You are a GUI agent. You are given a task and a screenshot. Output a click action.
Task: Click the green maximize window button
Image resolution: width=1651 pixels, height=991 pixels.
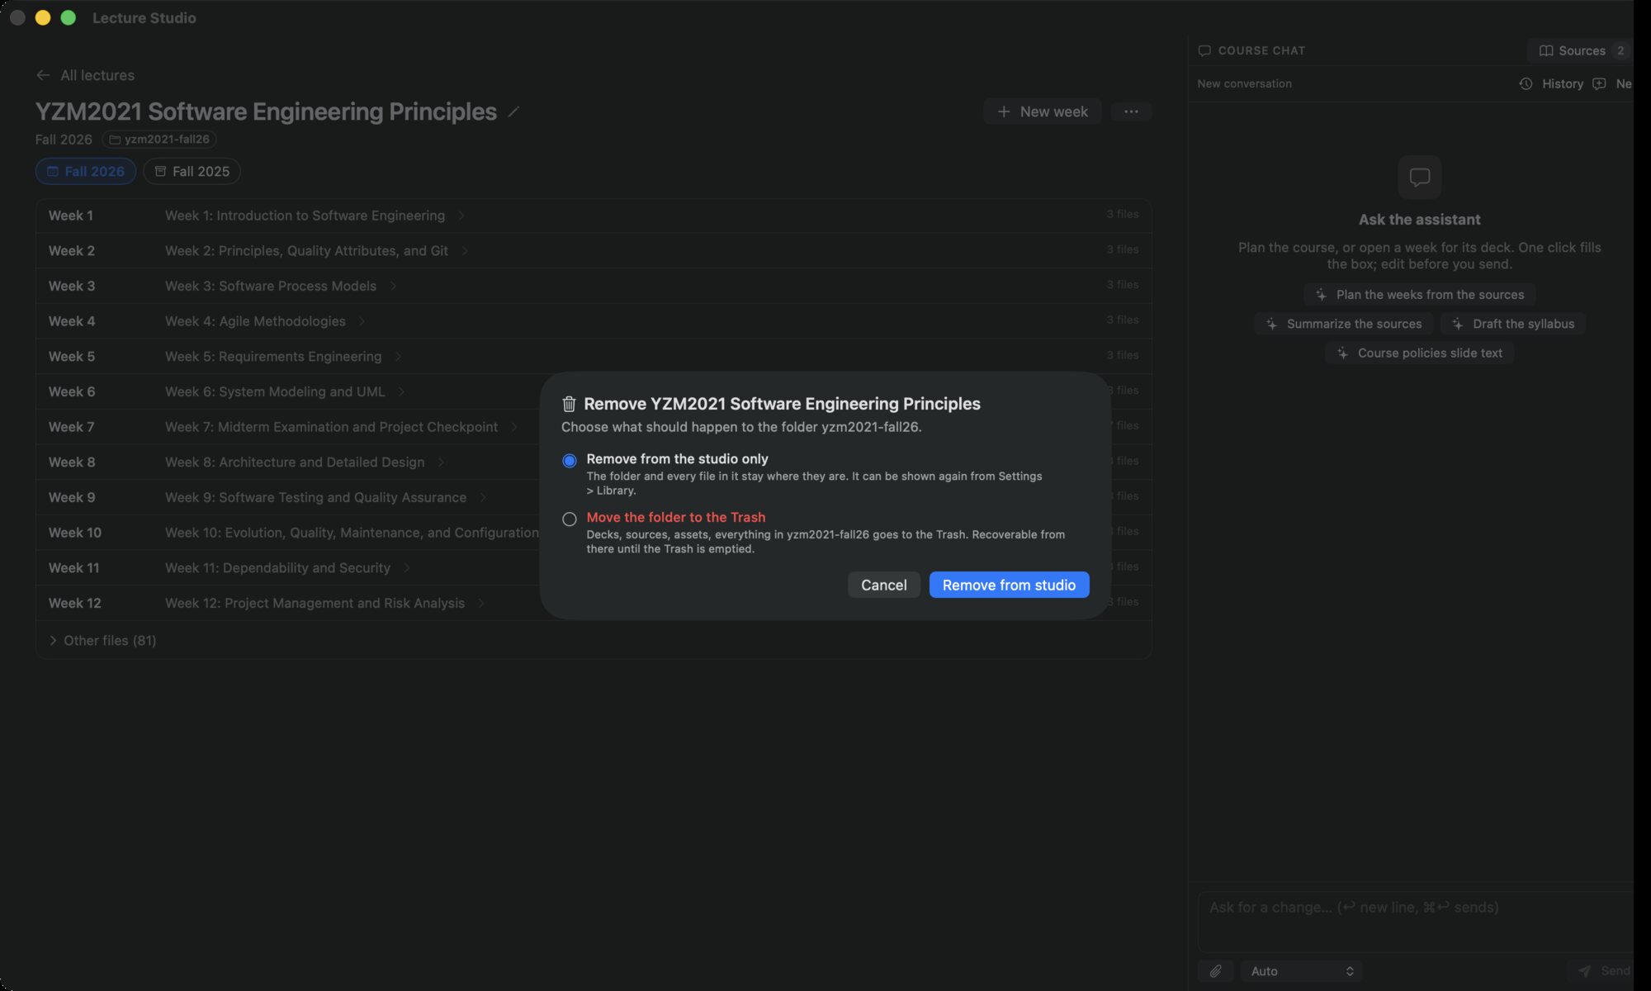click(x=69, y=17)
